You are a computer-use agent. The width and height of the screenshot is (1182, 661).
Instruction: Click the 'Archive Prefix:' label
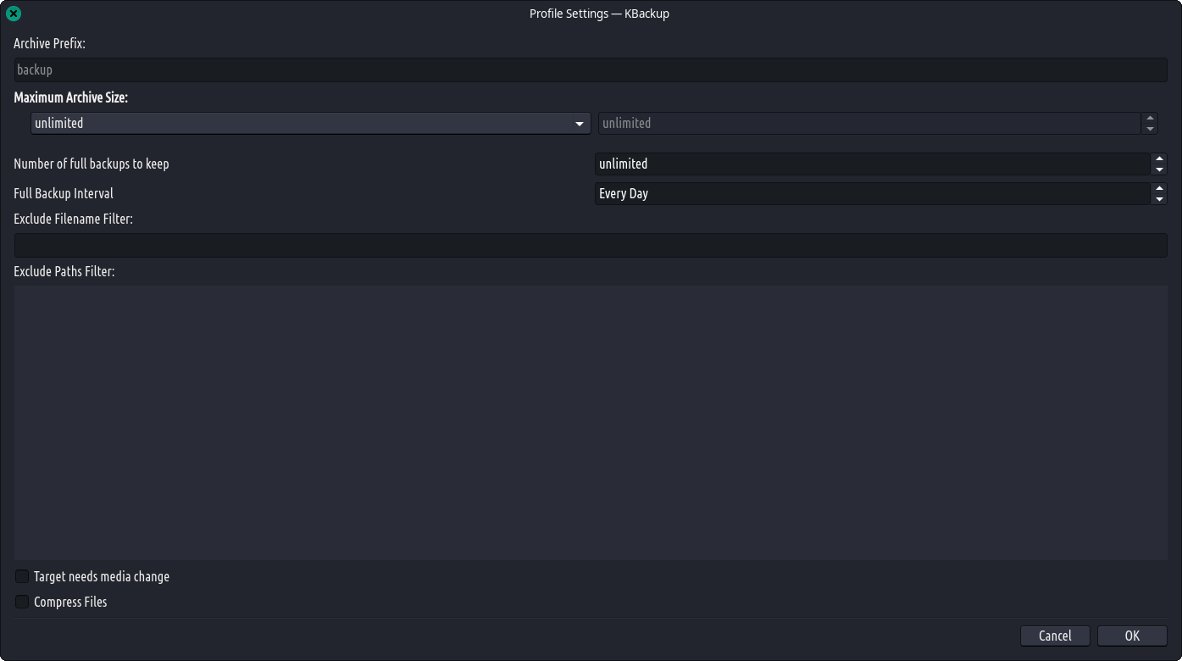pyautogui.click(x=50, y=43)
